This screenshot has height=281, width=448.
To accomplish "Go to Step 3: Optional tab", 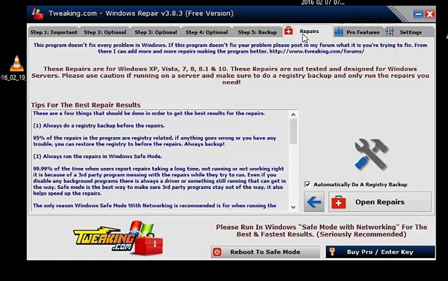I will (x=156, y=32).
